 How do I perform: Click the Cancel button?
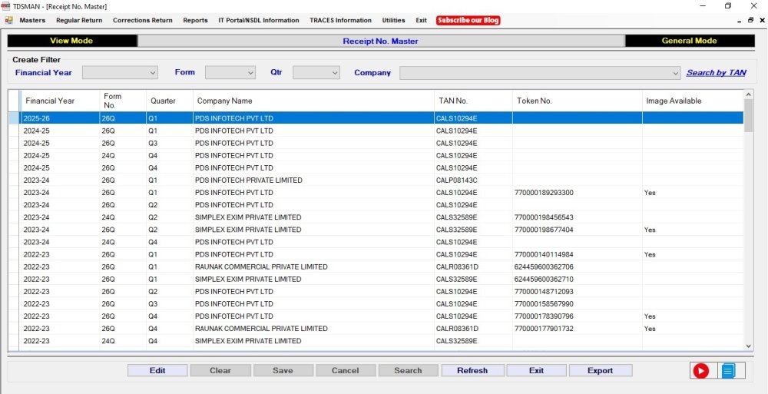pyautogui.click(x=346, y=370)
